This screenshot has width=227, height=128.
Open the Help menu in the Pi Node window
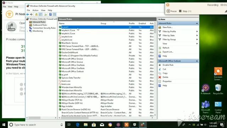16,7
